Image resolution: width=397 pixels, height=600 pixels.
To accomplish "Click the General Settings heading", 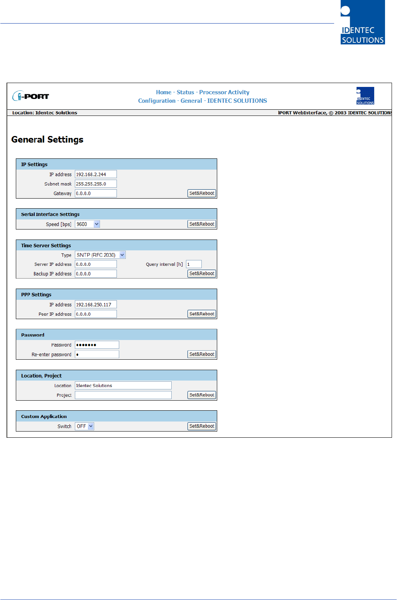I will pos(47,139).
